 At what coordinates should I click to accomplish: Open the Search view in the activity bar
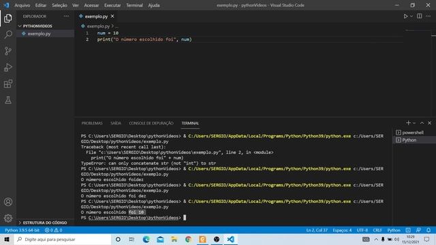point(8,35)
